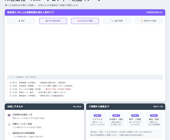This screenshot has width=170, height=140.
Task: Click the AI処理ログ panel title
Action: 26,77
